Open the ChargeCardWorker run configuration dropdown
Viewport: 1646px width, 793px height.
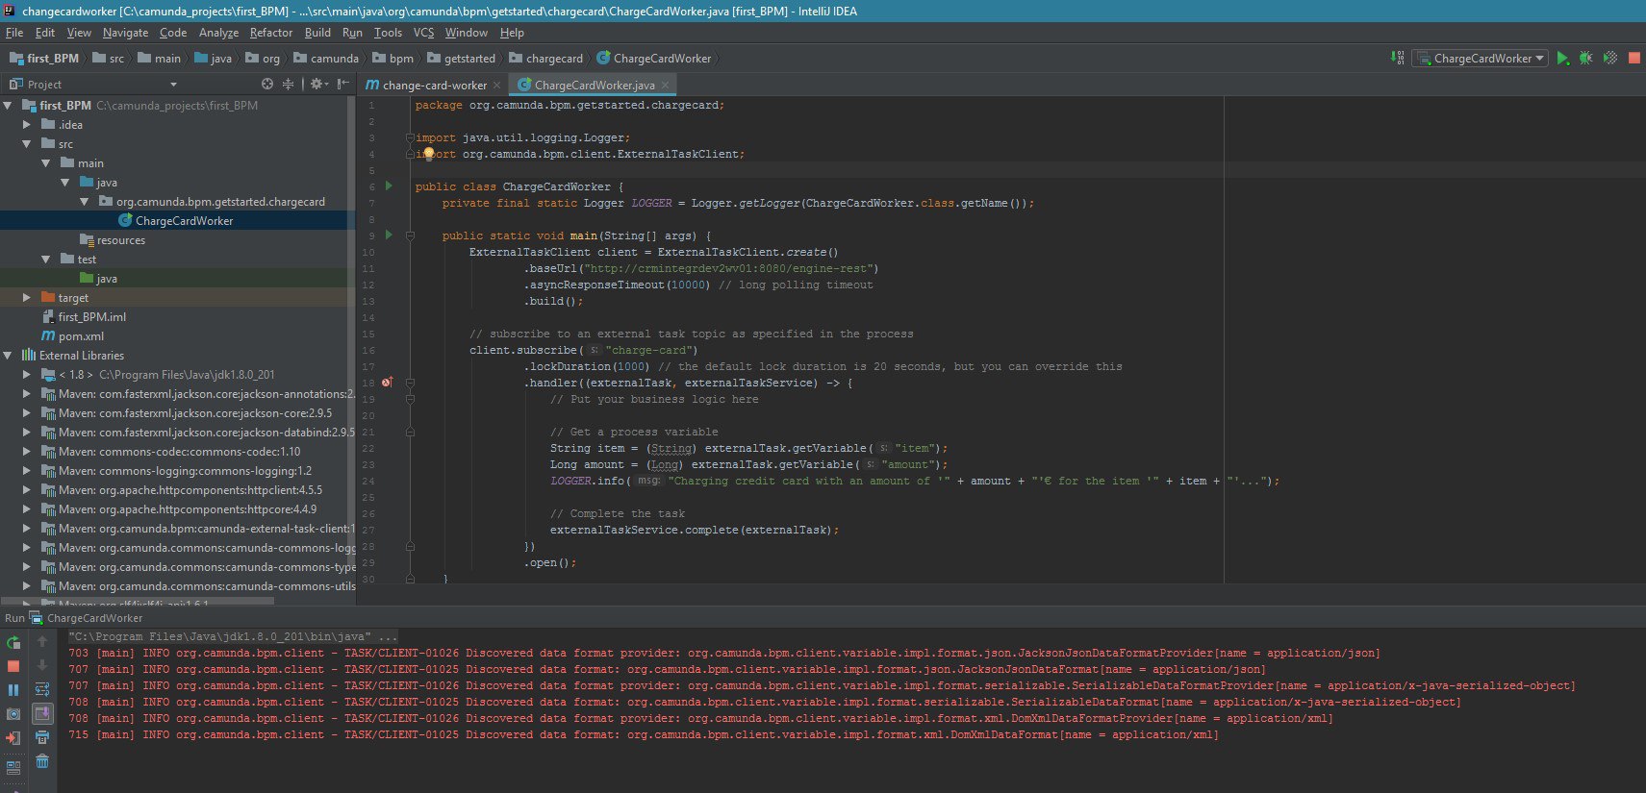(1481, 59)
